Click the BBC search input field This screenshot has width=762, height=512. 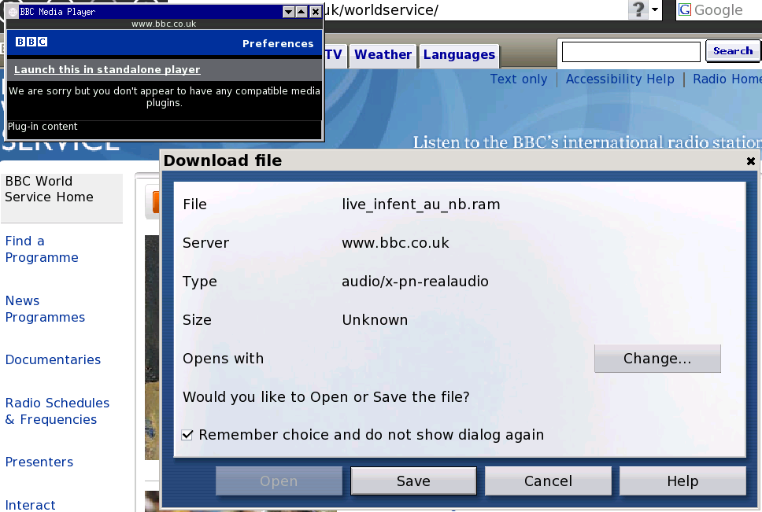(x=631, y=52)
